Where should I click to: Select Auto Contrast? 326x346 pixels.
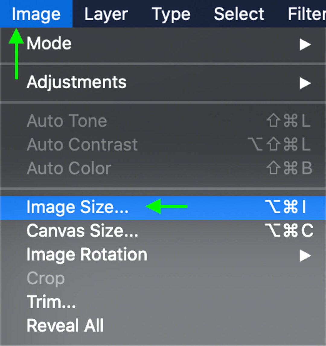pos(82,145)
